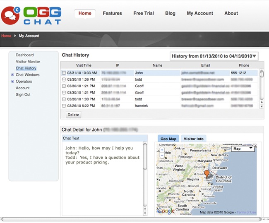269x223 pixels.
Task: Open the Visitor Monitor sidebar link
Action: [28, 62]
